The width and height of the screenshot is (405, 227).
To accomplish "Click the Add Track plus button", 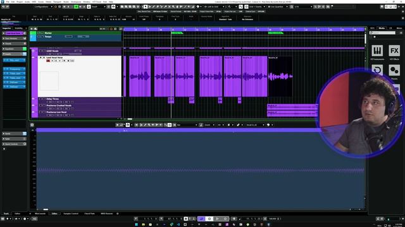I will click(x=32, y=29).
